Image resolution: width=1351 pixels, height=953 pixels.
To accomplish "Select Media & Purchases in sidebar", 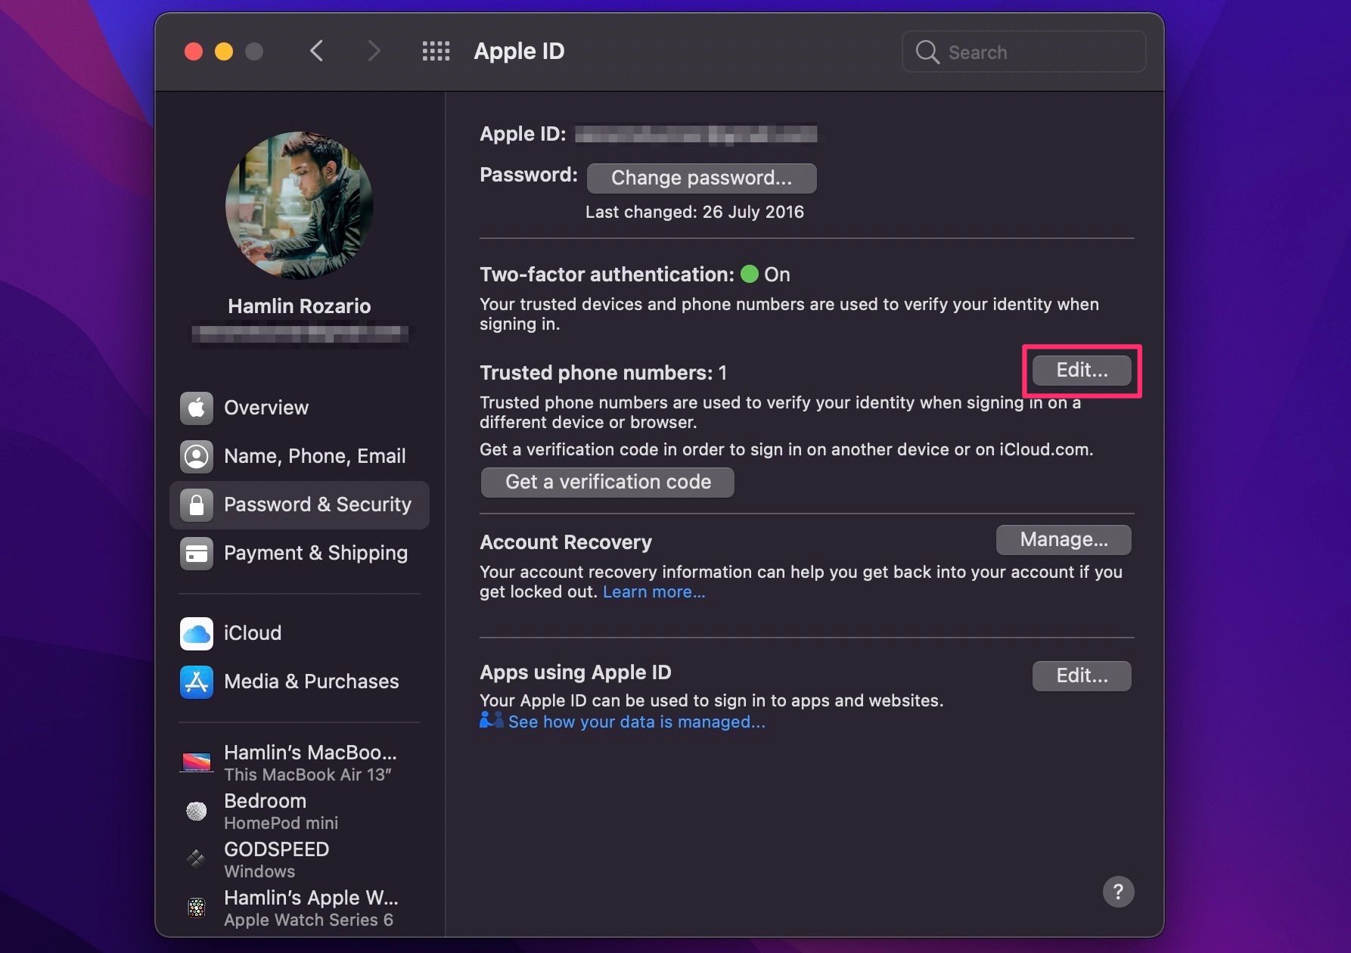I will click(311, 681).
